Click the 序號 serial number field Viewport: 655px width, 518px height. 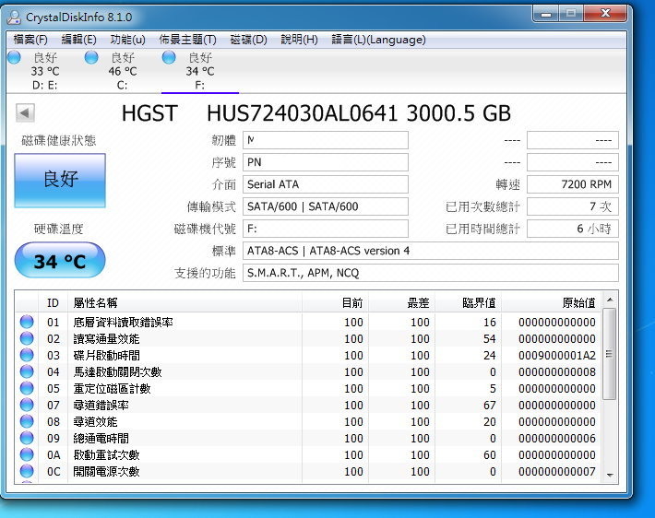pos(326,162)
